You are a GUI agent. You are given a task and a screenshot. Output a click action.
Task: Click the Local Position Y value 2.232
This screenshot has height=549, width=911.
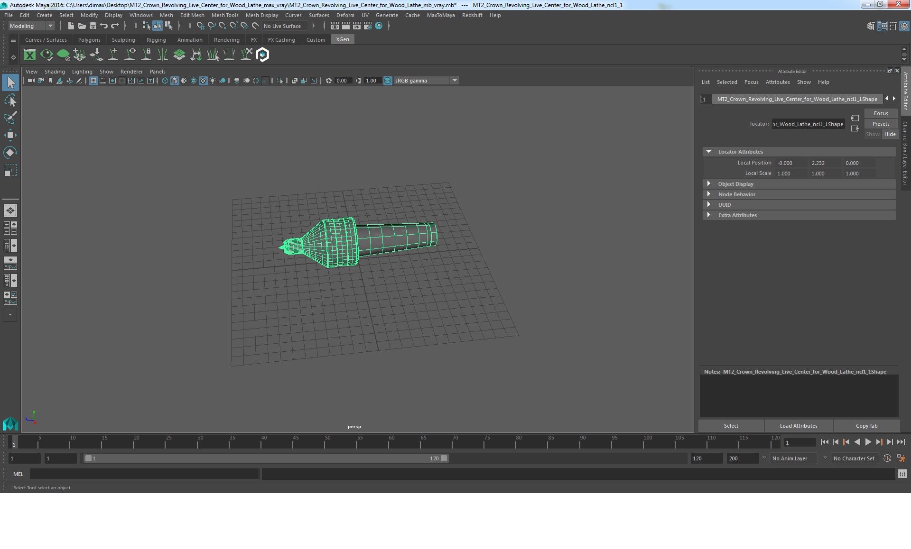tap(825, 163)
